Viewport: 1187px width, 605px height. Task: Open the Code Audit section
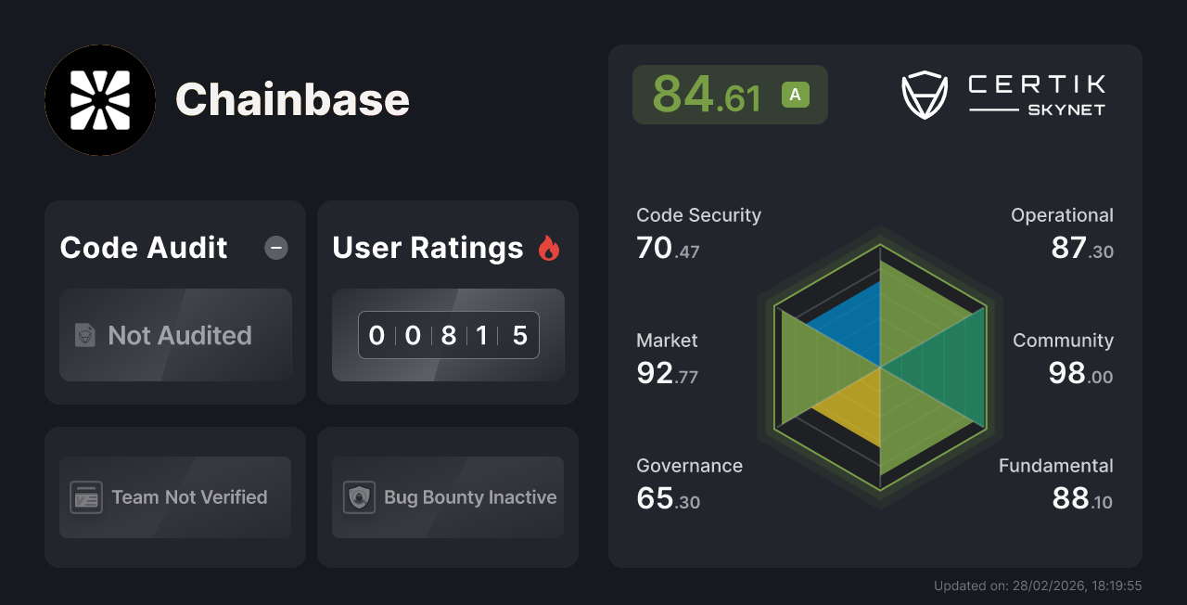143,248
